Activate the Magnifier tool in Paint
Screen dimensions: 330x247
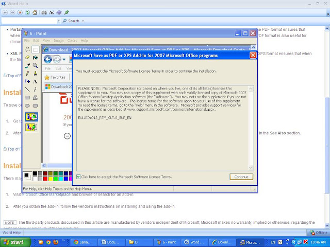(36, 65)
